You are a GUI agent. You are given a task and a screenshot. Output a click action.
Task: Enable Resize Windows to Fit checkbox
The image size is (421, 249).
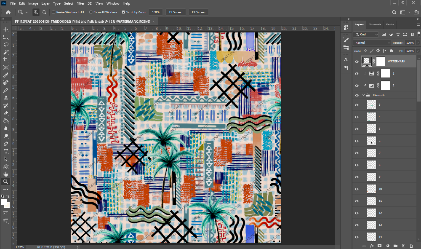(53, 12)
